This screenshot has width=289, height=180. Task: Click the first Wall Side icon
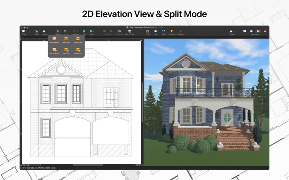pyautogui.click(x=104, y=31)
